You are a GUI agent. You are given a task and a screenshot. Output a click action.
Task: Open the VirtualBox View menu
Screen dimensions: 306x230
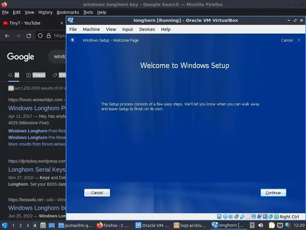click(x=111, y=29)
